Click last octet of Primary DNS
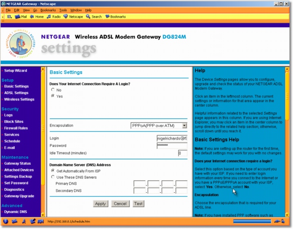Image resolution: width=293 pixels, height=229 pixels. (182, 184)
